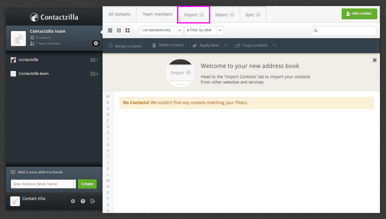This screenshot has height=219, width=386.
Task: Open the All contacts tab
Action: pyautogui.click(x=119, y=14)
